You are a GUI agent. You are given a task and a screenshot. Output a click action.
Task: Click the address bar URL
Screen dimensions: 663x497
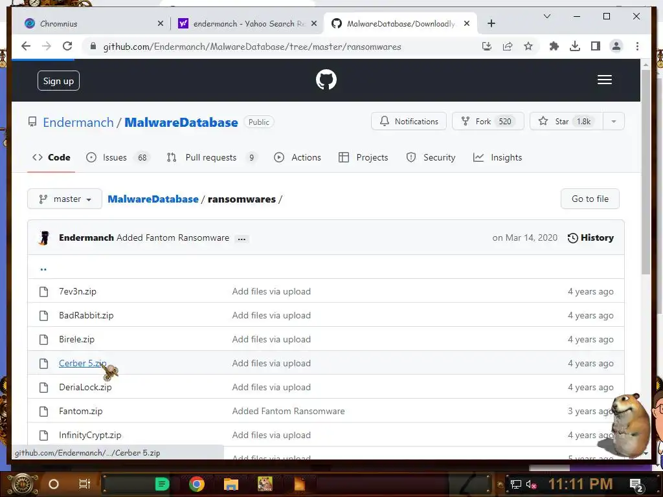coord(252,47)
